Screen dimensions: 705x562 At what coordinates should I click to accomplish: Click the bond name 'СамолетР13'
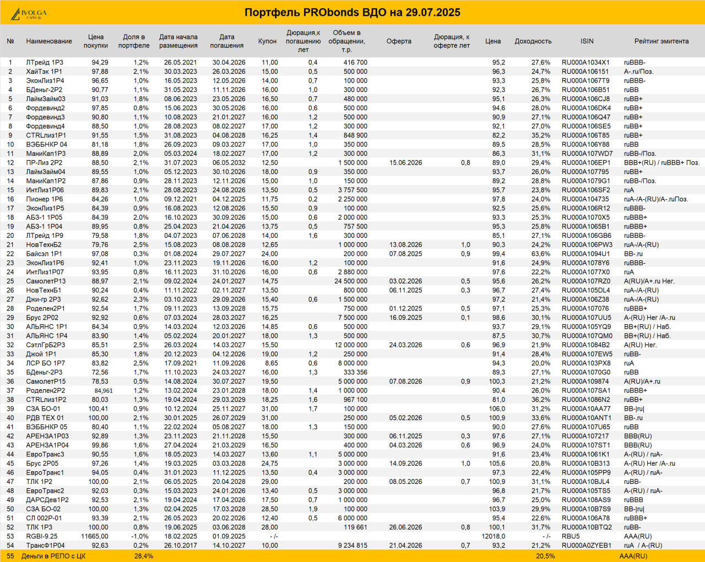tap(46, 281)
